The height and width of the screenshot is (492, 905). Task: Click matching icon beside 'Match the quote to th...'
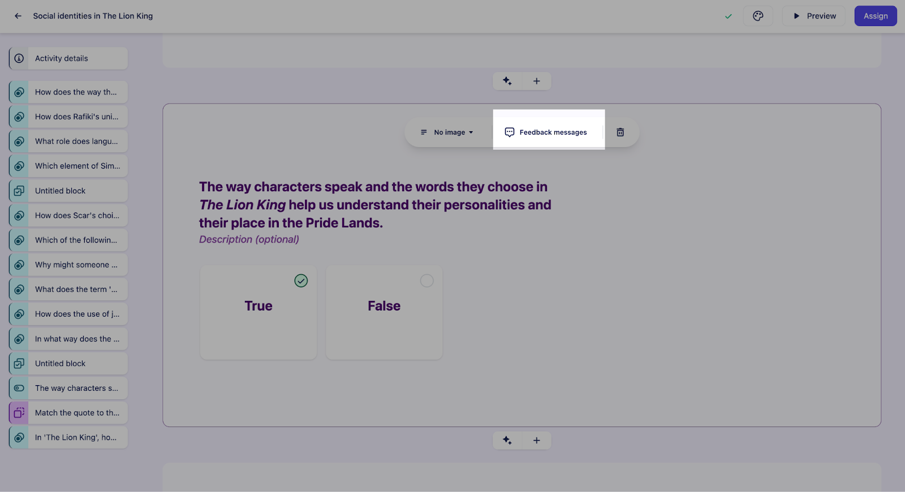point(19,413)
